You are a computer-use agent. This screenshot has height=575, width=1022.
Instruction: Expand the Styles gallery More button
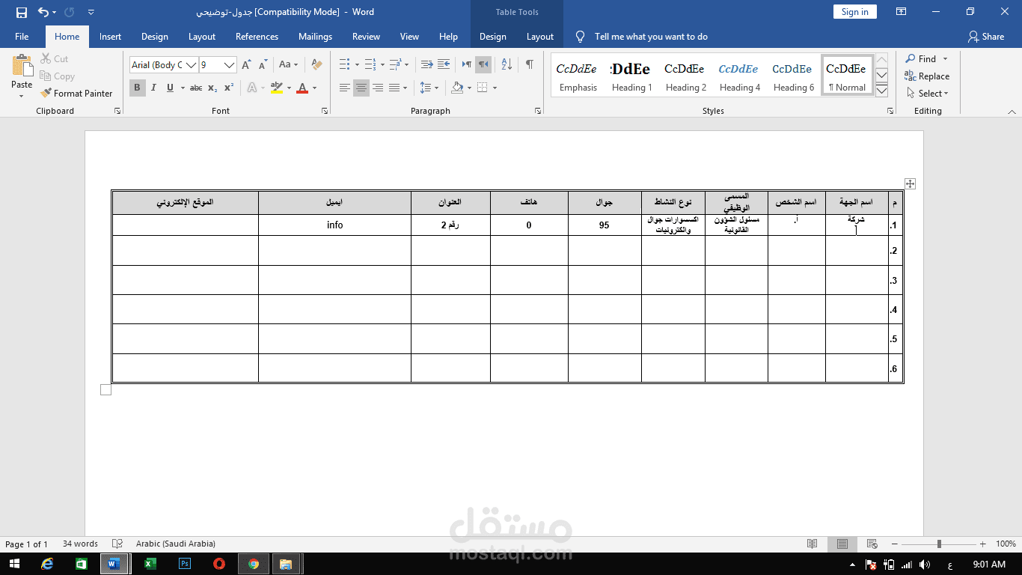(882, 91)
